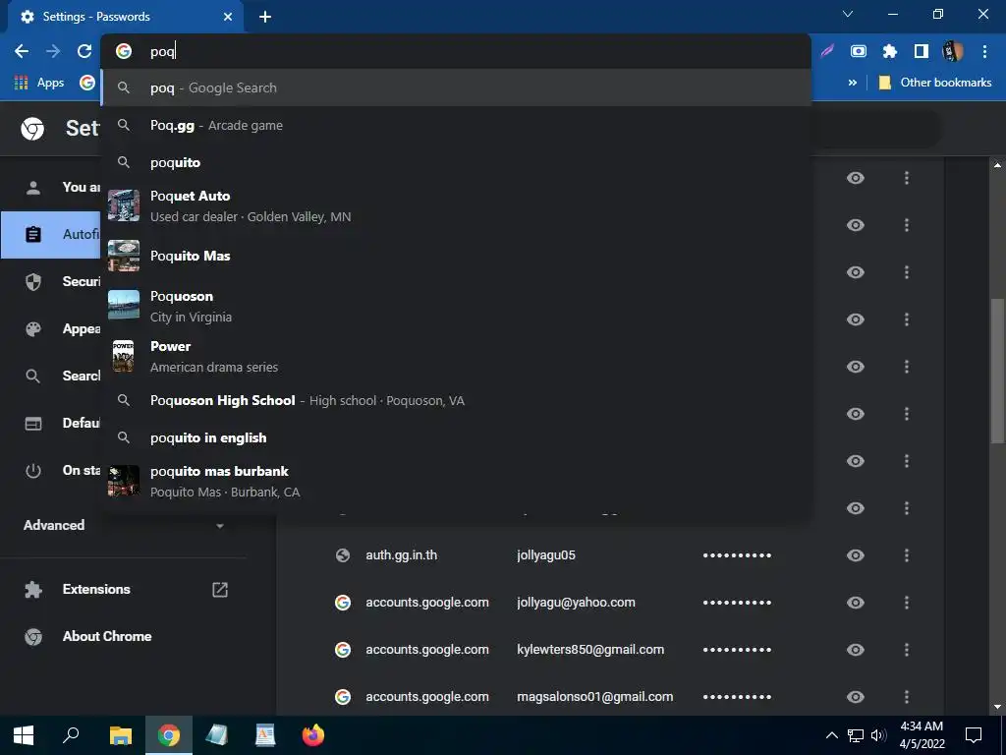Open a new tab with the plus button
Image resolution: width=1006 pixels, height=755 pixels.
coord(265,17)
